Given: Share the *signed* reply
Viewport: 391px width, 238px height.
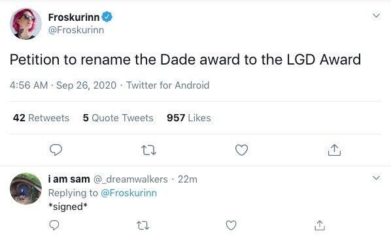Looking at the screenshot, I should pyautogui.click(x=320, y=226).
